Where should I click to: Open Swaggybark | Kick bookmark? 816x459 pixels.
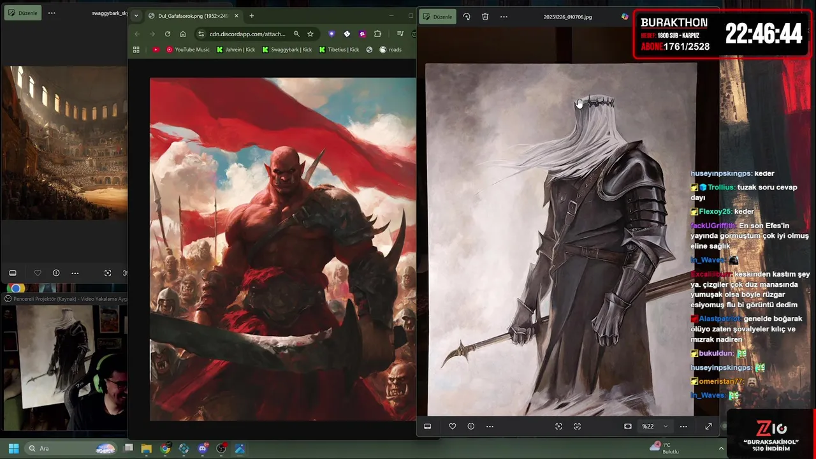288,50
